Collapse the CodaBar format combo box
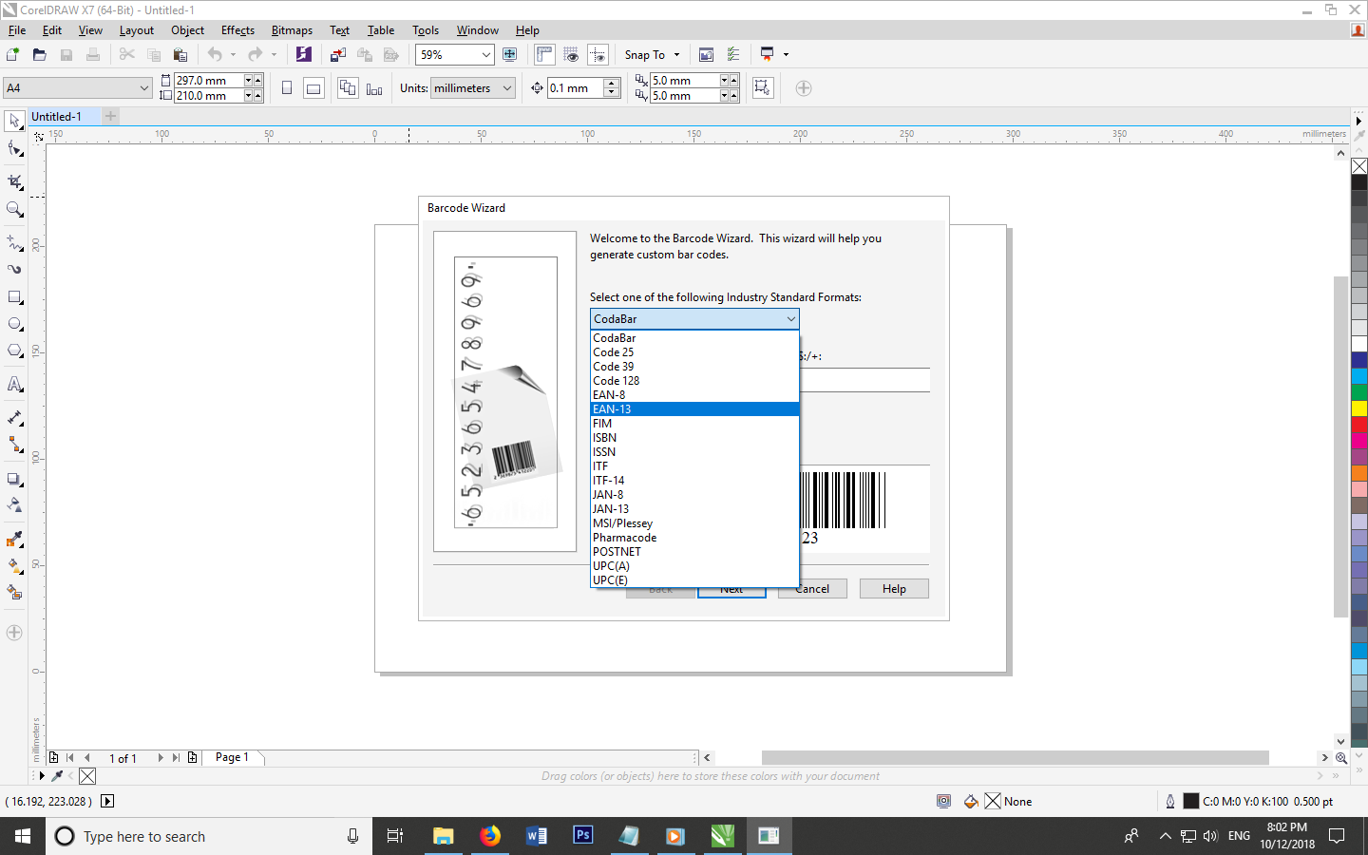Screen dimensions: 1368x855 click(x=790, y=319)
